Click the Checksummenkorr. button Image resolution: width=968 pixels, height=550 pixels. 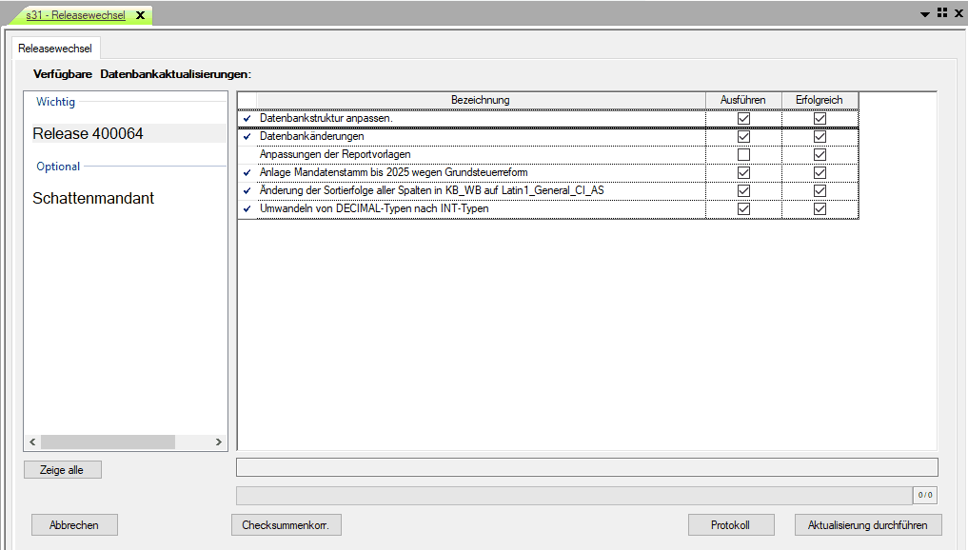pyautogui.click(x=286, y=525)
